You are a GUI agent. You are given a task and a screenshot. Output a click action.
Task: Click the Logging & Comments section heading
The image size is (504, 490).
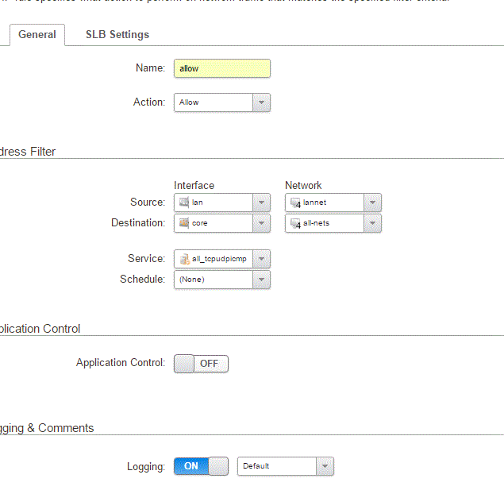point(47,428)
